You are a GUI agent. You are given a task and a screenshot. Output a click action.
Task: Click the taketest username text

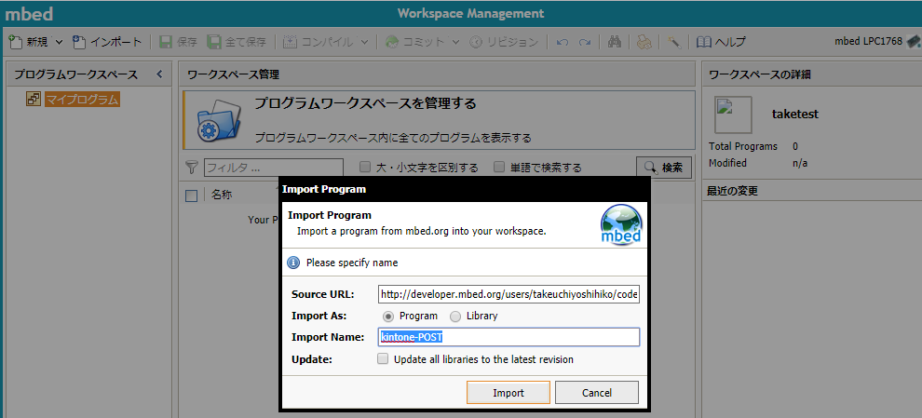[x=795, y=115]
